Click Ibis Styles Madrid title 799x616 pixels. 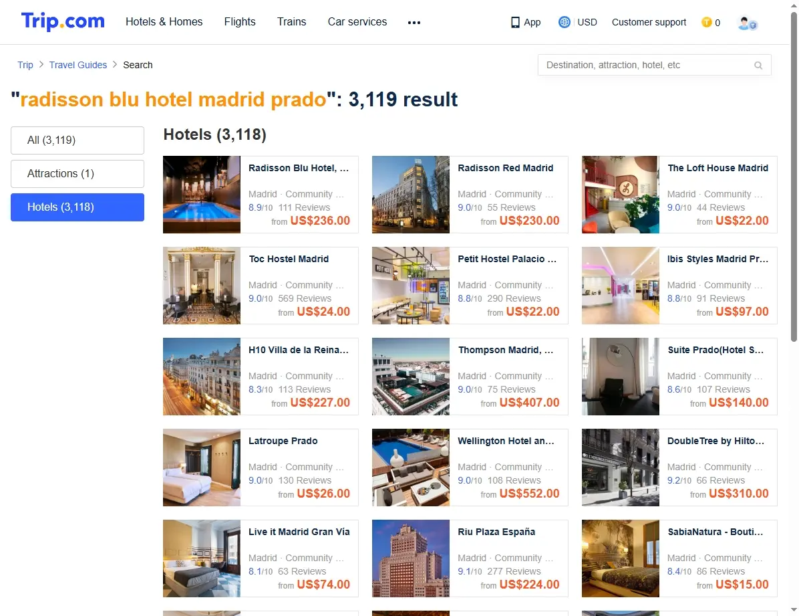(x=718, y=259)
